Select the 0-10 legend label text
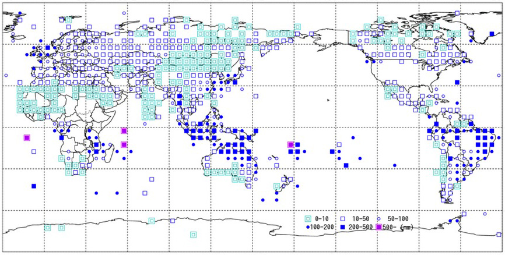Image resolution: width=505 pixels, height=255 pixels. pyautogui.click(x=321, y=218)
